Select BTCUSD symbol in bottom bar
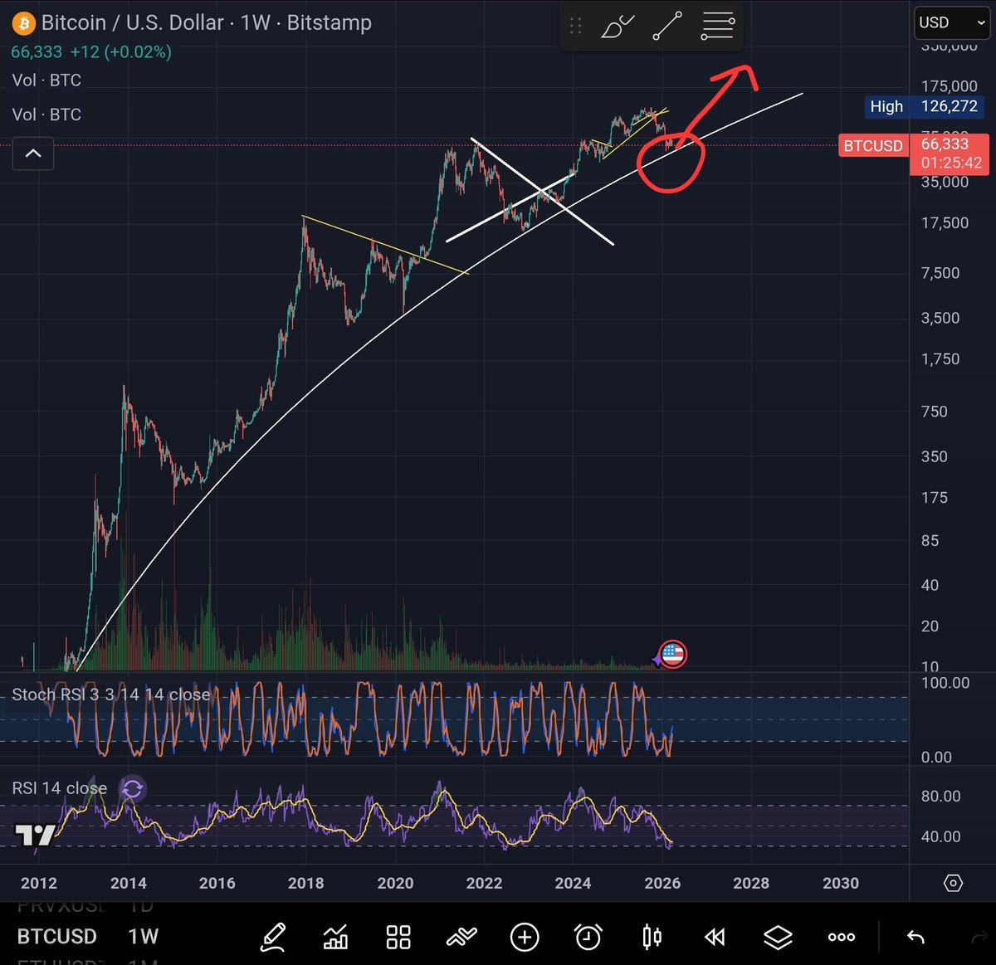The image size is (996, 965). [x=57, y=937]
